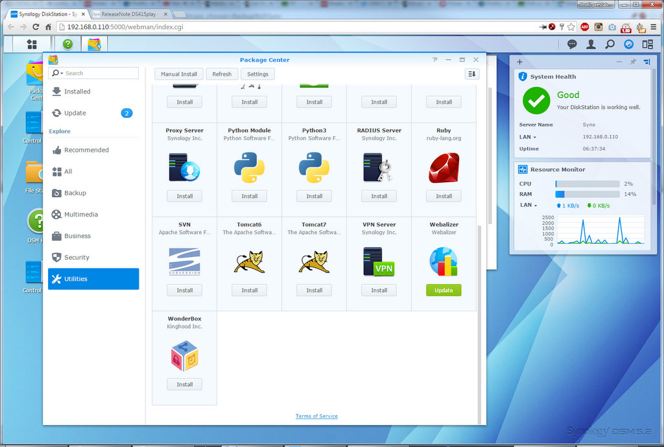The image size is (664, 447).
Task: Click the DSM search magnifier icon
Action: click(610, 44)
